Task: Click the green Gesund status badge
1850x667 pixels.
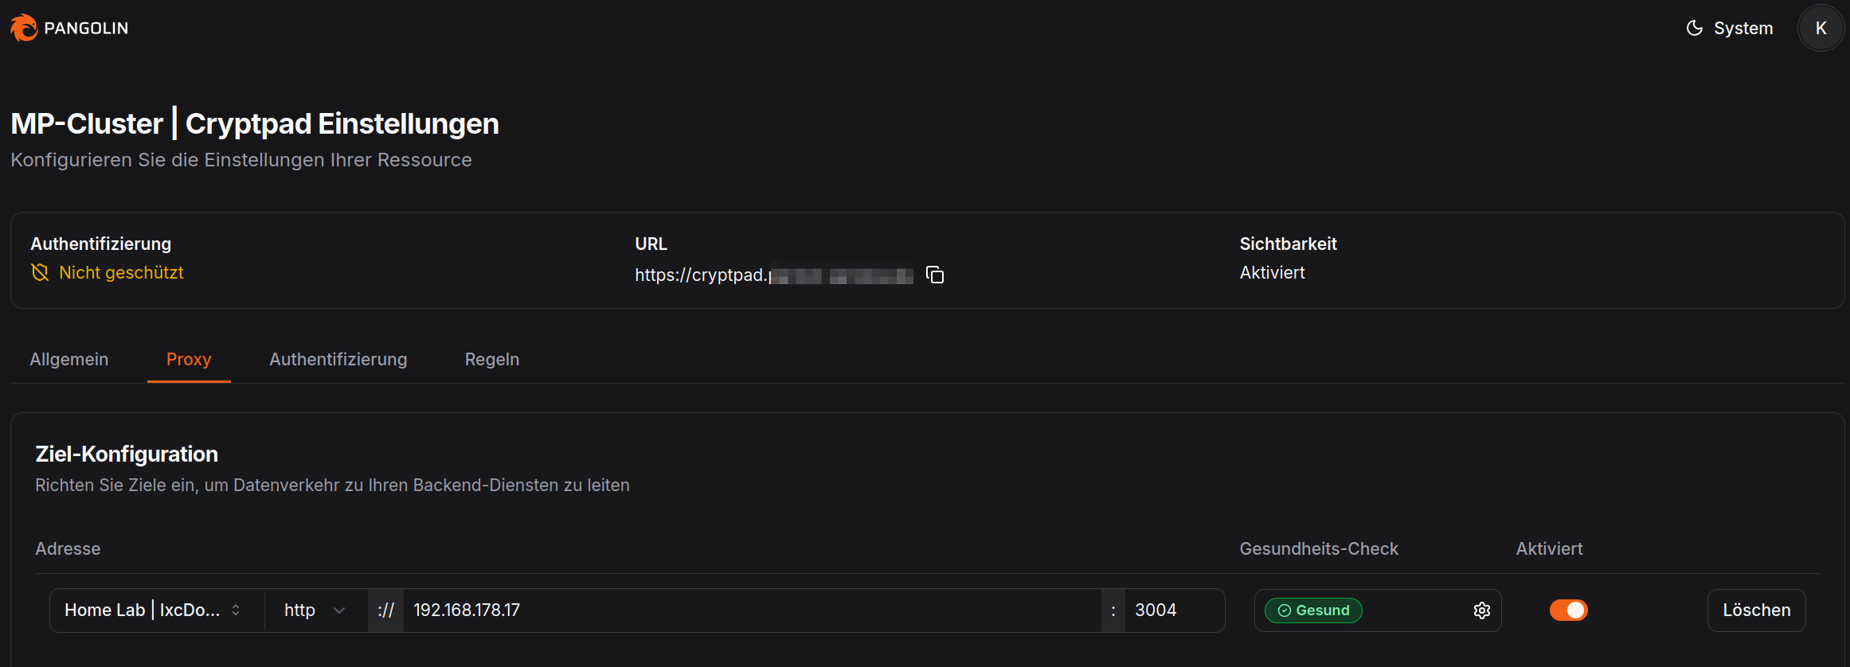Action: pyautogui.click(x=1313, y=610)
